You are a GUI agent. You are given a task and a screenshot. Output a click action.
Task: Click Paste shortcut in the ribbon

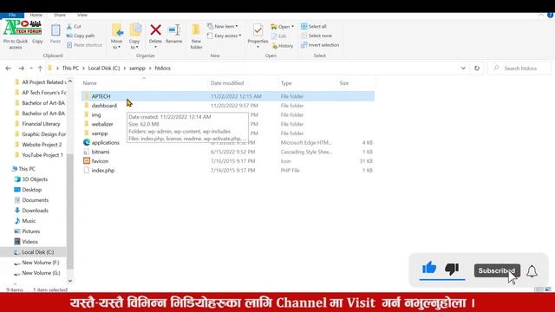point(84,45)
